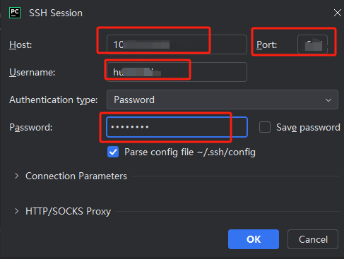
Task: Uncheck Parse config file ~/.ssh/config
Action: click(x=113, y=152)
